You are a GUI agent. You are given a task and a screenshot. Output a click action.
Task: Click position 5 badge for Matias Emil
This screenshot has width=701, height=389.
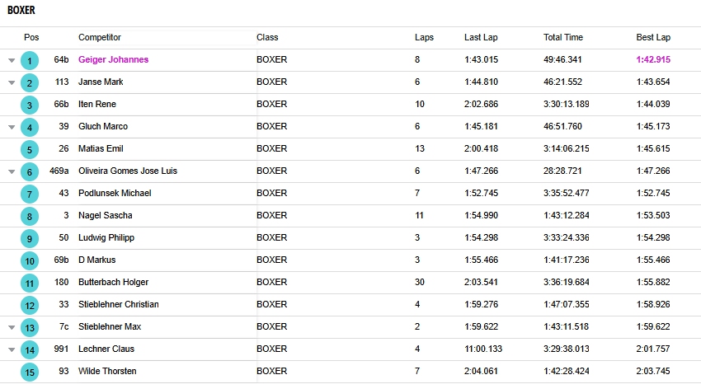(x=30, y=149)
